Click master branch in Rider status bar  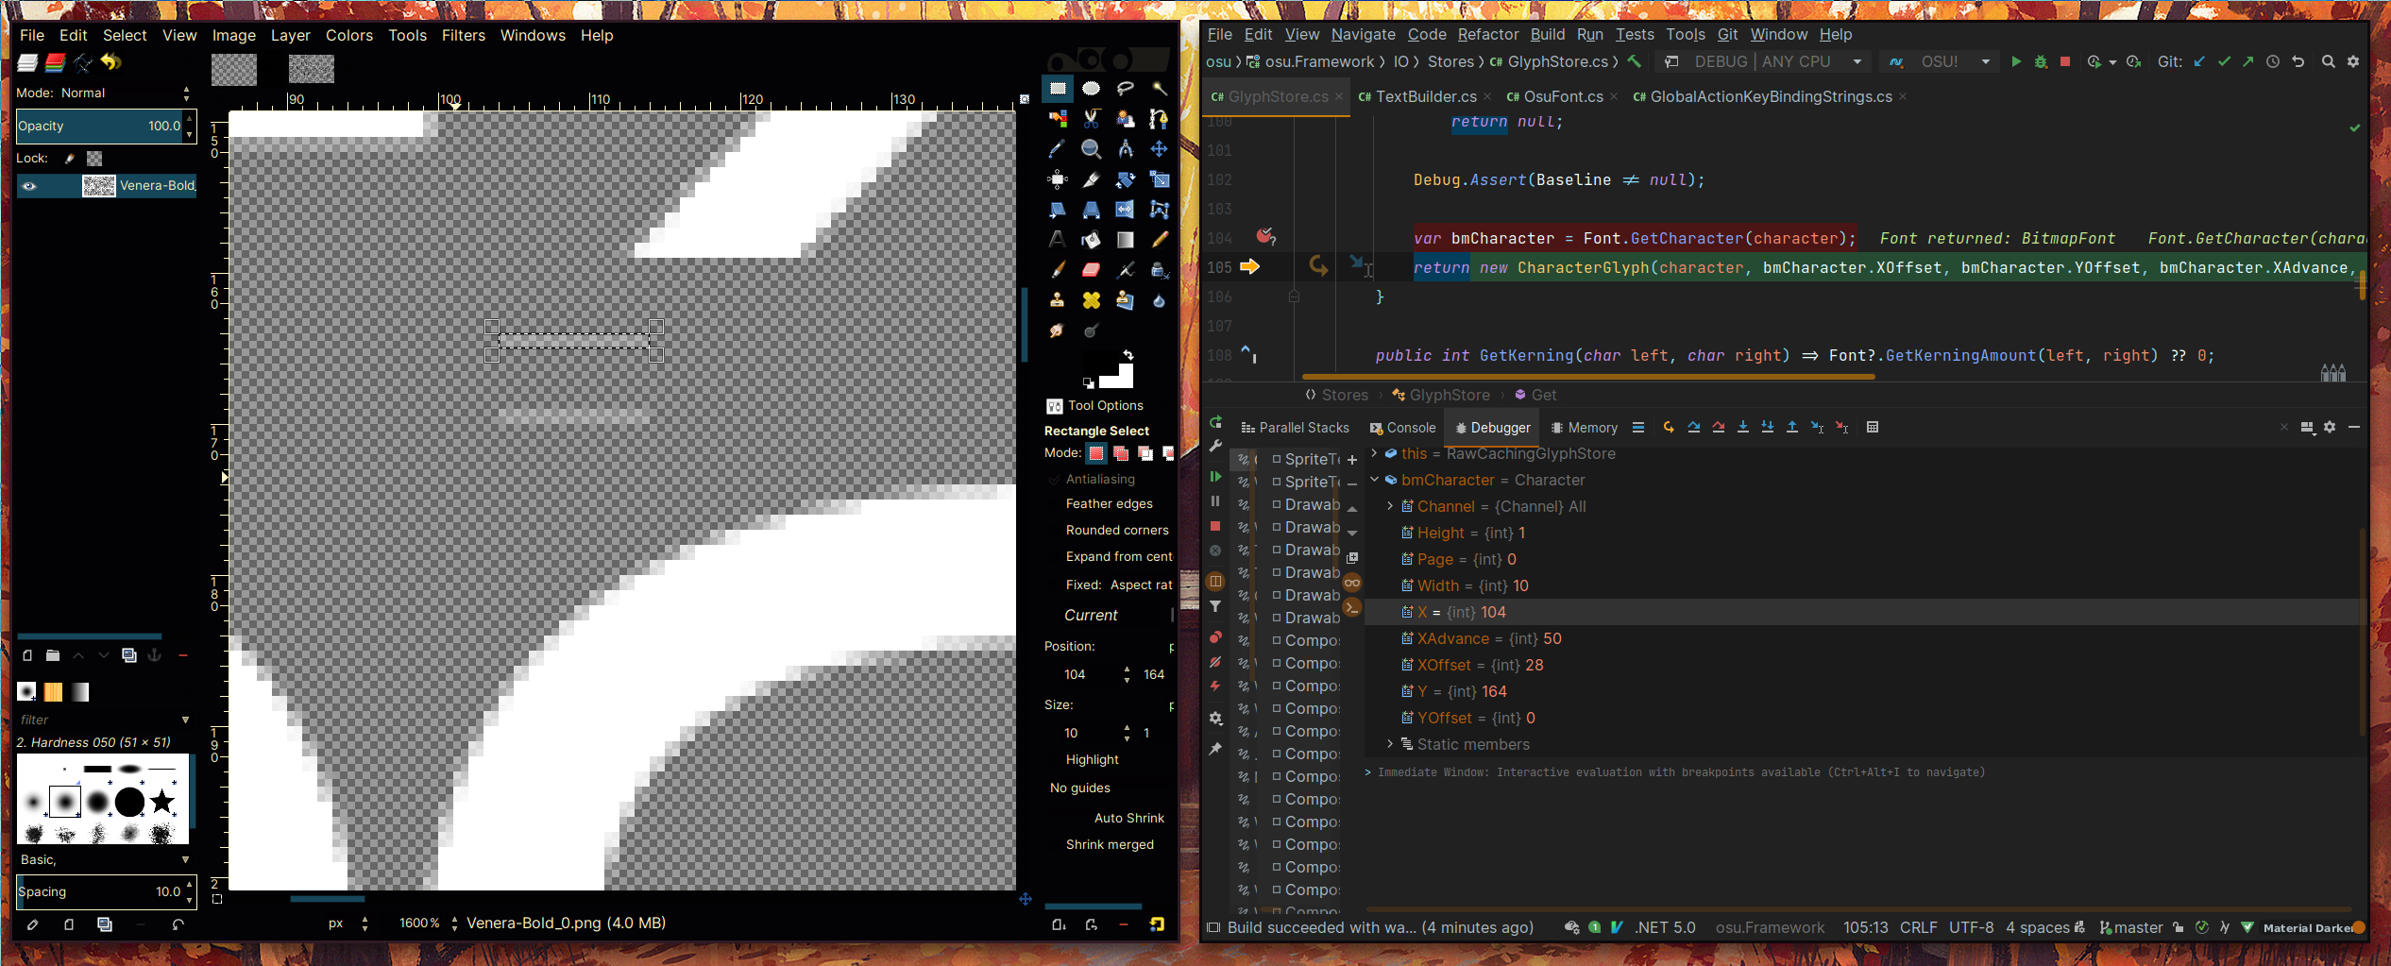click(2140, 927)
